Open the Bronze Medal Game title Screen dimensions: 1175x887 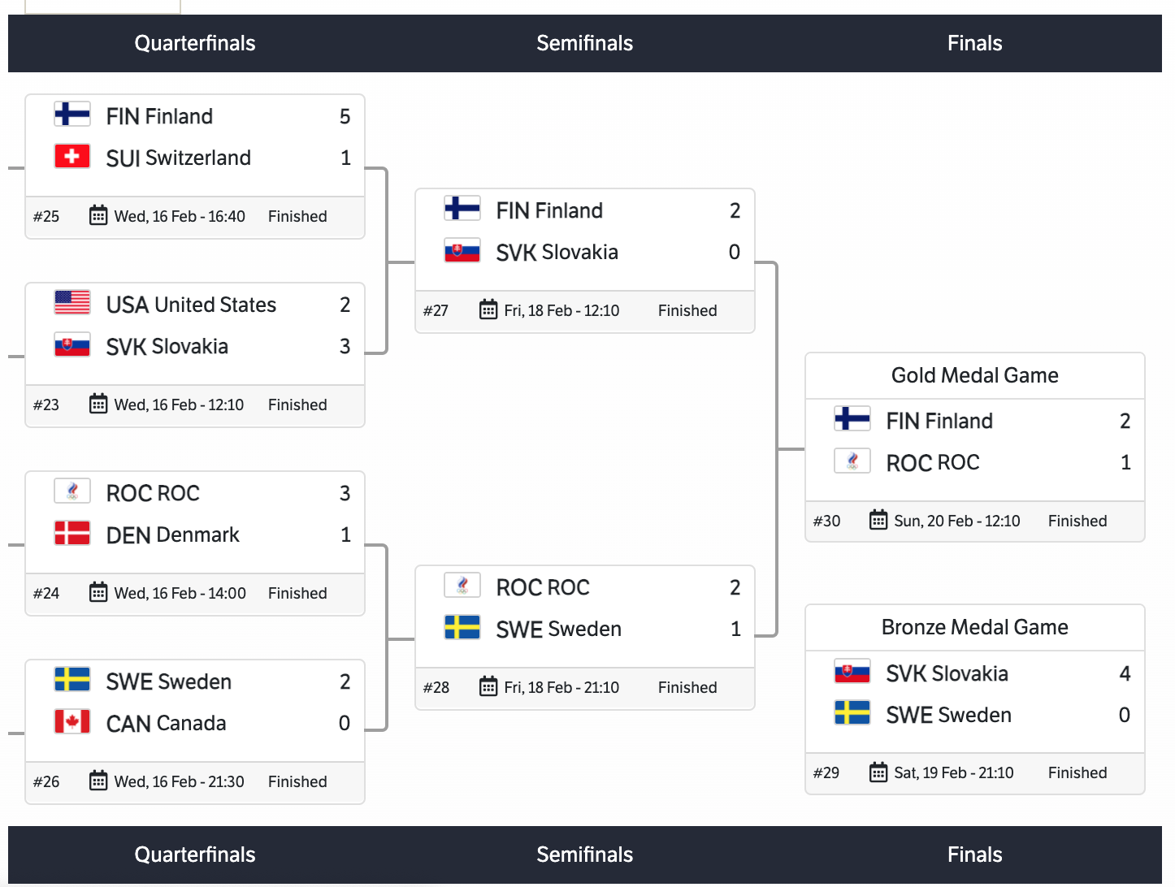point(974,627)
